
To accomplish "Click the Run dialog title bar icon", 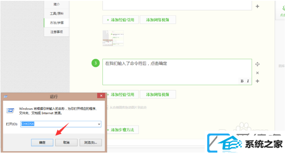I will [6, 96].
